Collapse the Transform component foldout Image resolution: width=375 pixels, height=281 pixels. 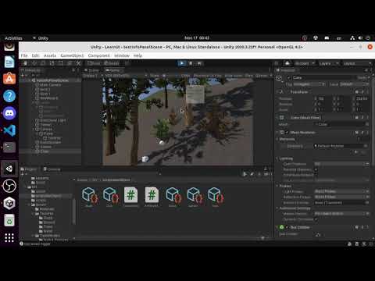(x=278, y=92)
